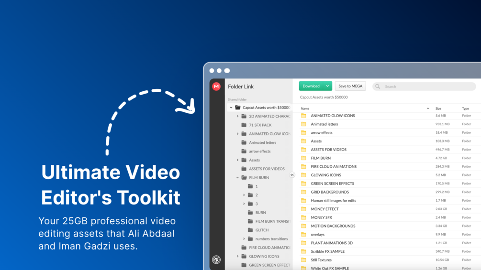Click Animated letters folder icon in list

pos(303,124)
